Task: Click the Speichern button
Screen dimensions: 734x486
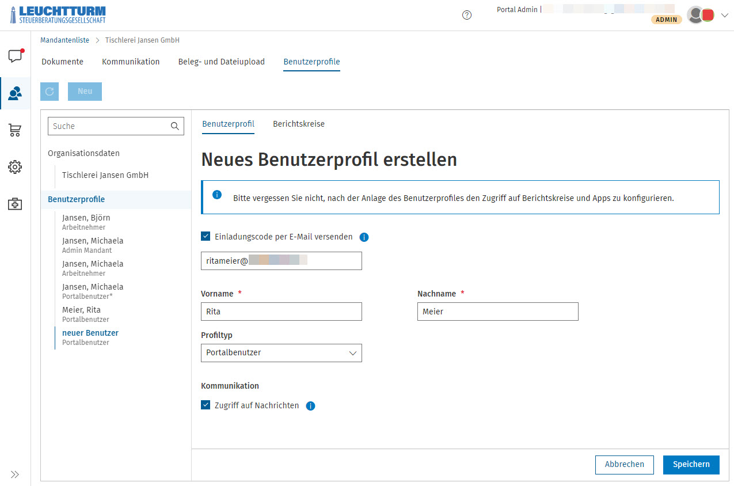Action: 691,465
